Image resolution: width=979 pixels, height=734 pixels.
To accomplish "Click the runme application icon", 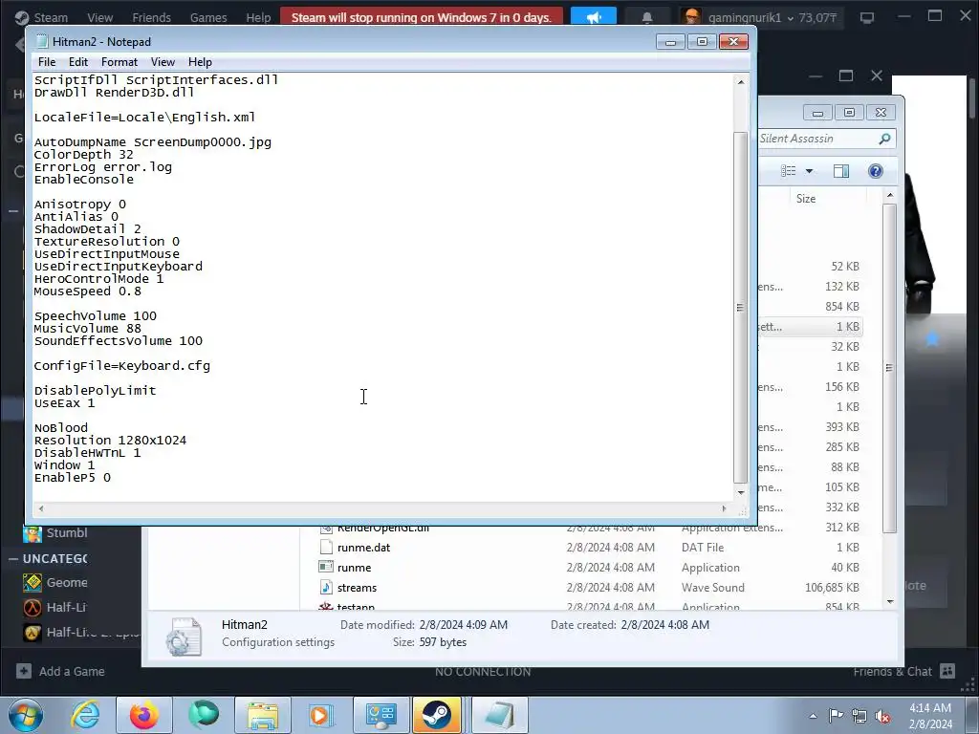I will [326, 568].
